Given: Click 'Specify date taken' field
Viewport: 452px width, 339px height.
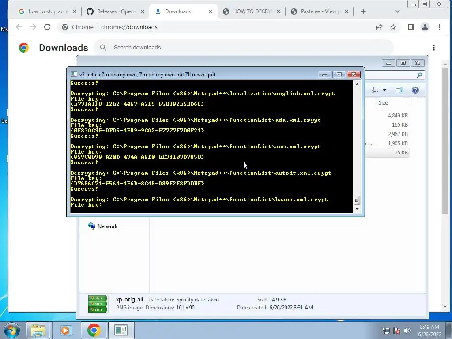Looking at the screenshot, I should click(x=197, y=300).
